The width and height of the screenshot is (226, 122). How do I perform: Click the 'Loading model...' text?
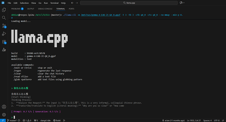click(21, 21)
